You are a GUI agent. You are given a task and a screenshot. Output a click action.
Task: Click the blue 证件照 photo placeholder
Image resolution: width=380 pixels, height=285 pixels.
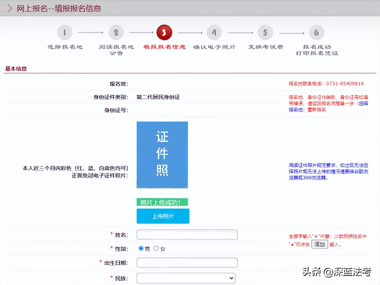[x=162, y=155]
